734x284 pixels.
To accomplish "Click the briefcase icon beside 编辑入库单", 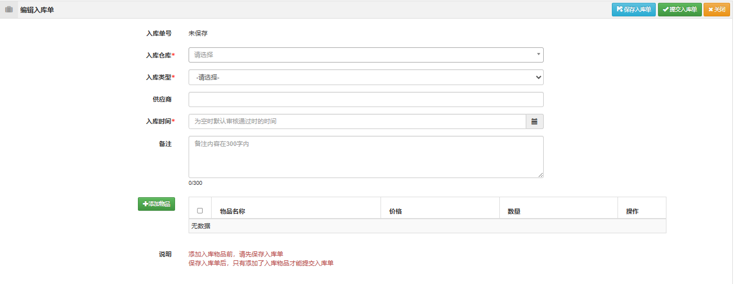I will click(x=9, y=10).
